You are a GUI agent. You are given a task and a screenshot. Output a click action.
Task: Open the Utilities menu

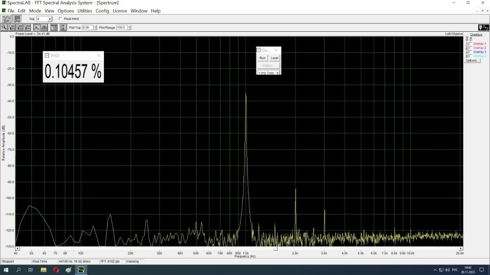pyautogui.click(x=85, y=11)
